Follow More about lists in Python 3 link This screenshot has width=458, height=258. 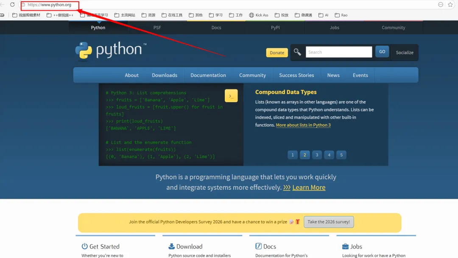point(303,125)
